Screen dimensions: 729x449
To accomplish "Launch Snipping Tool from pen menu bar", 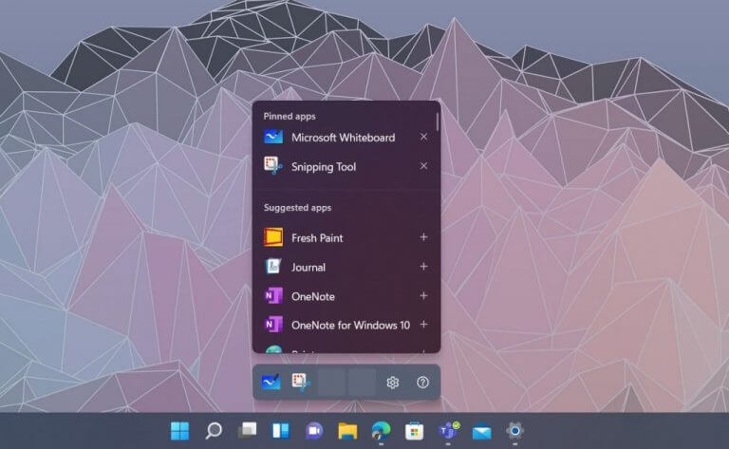I will (x=301, y=383).
